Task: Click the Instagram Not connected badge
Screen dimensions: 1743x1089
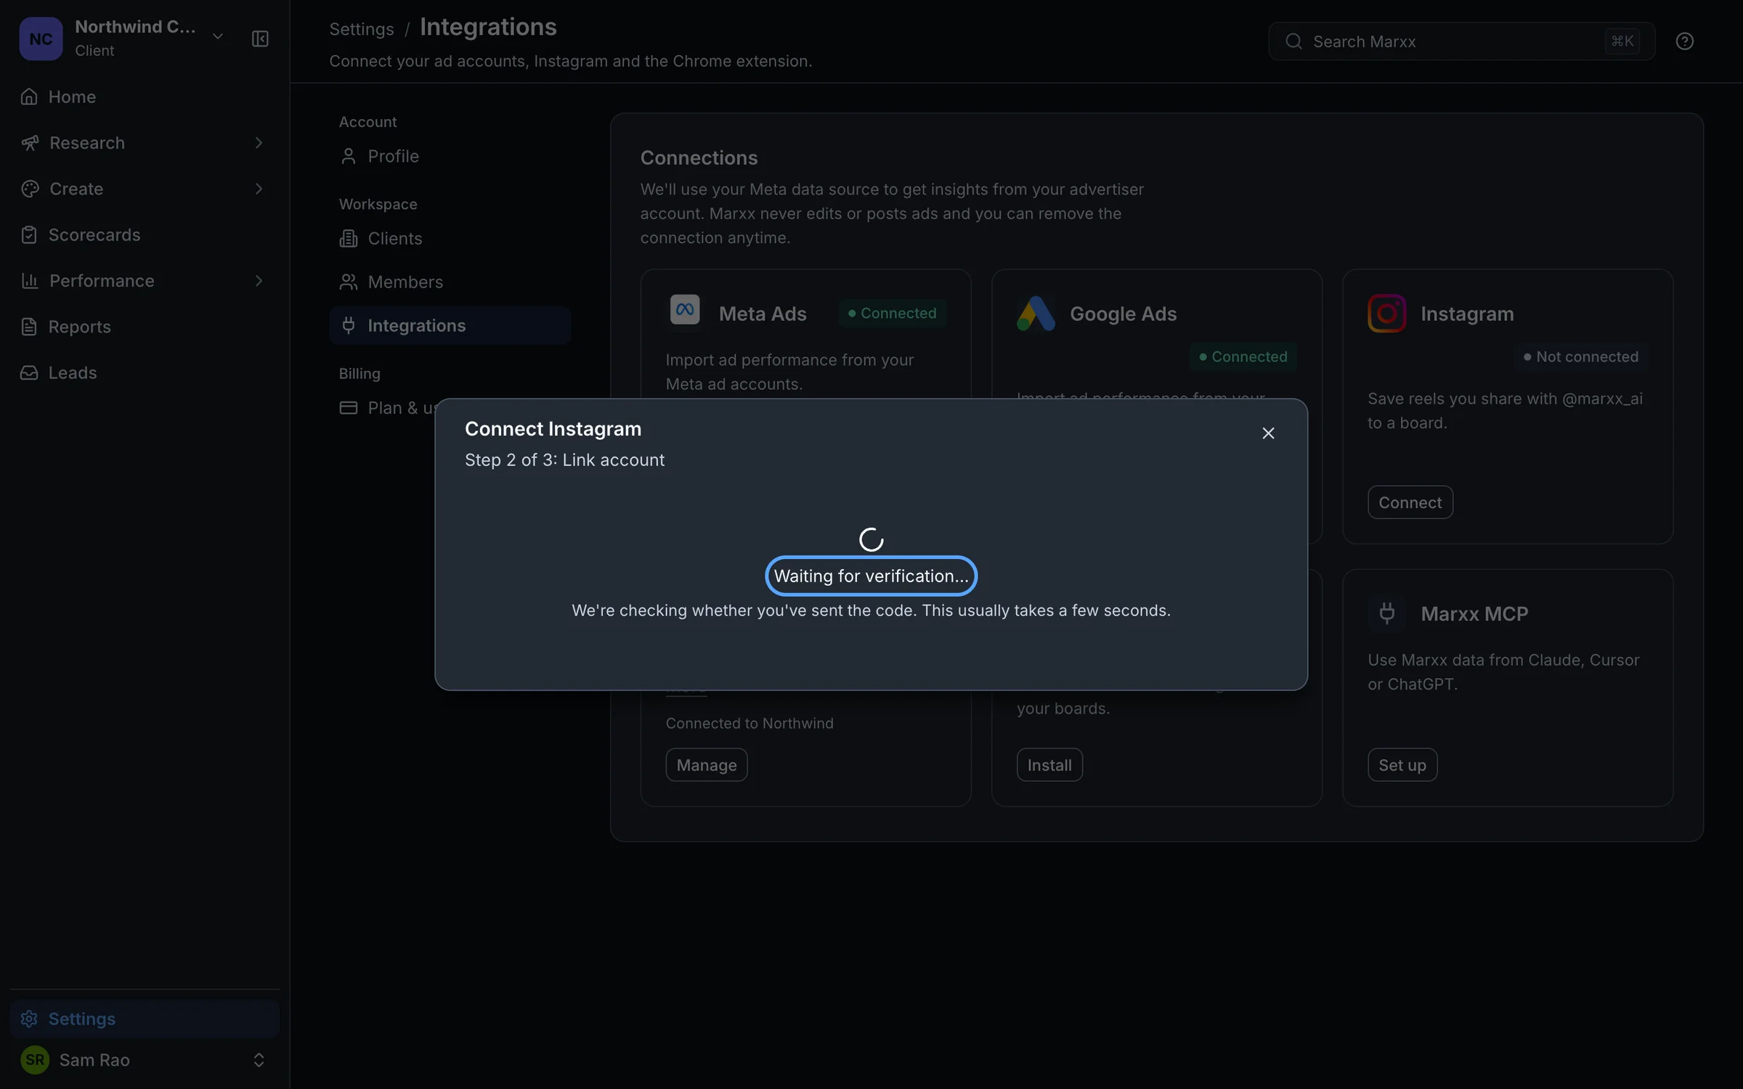Action: tap(1581, 357)
